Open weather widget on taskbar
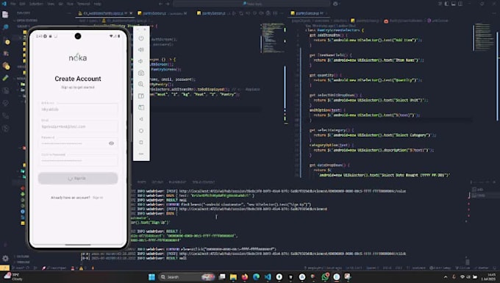The image size is (500, 283). (12, 276)
